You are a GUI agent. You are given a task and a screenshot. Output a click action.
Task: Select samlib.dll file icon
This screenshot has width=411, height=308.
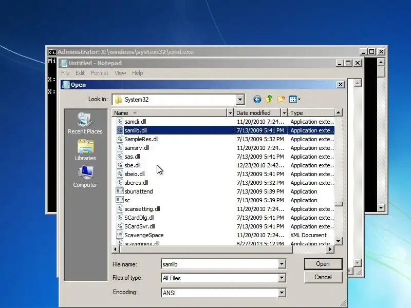coord(120,130)
